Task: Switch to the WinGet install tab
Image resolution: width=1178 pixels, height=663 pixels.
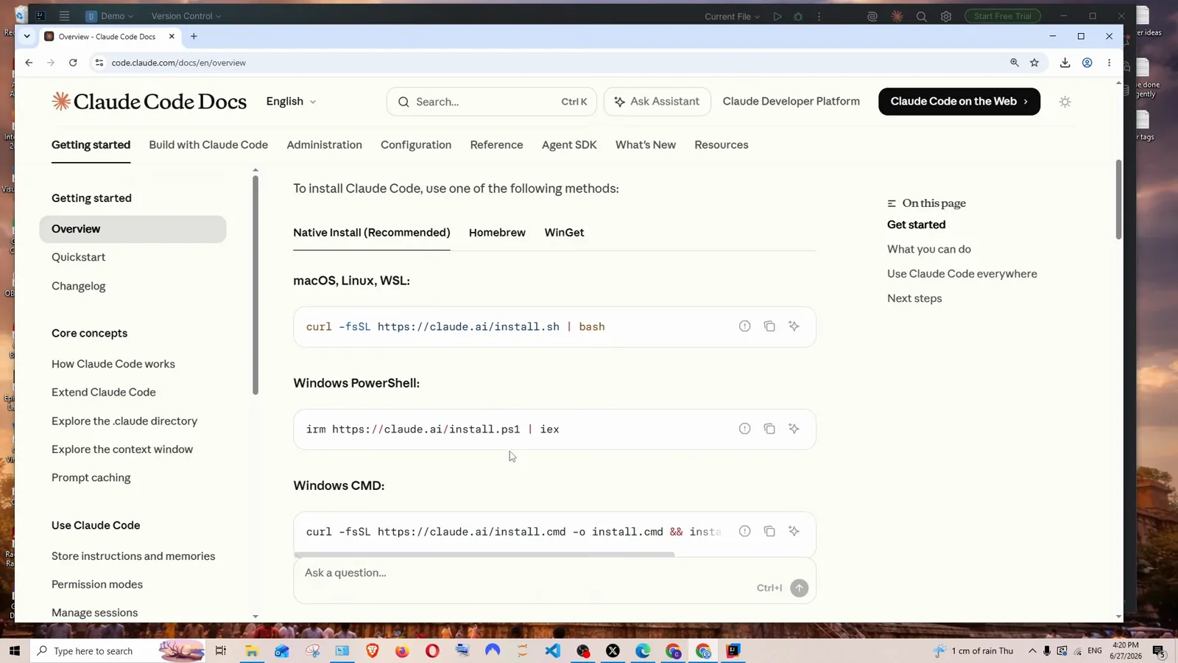Action: pos(564,232)
